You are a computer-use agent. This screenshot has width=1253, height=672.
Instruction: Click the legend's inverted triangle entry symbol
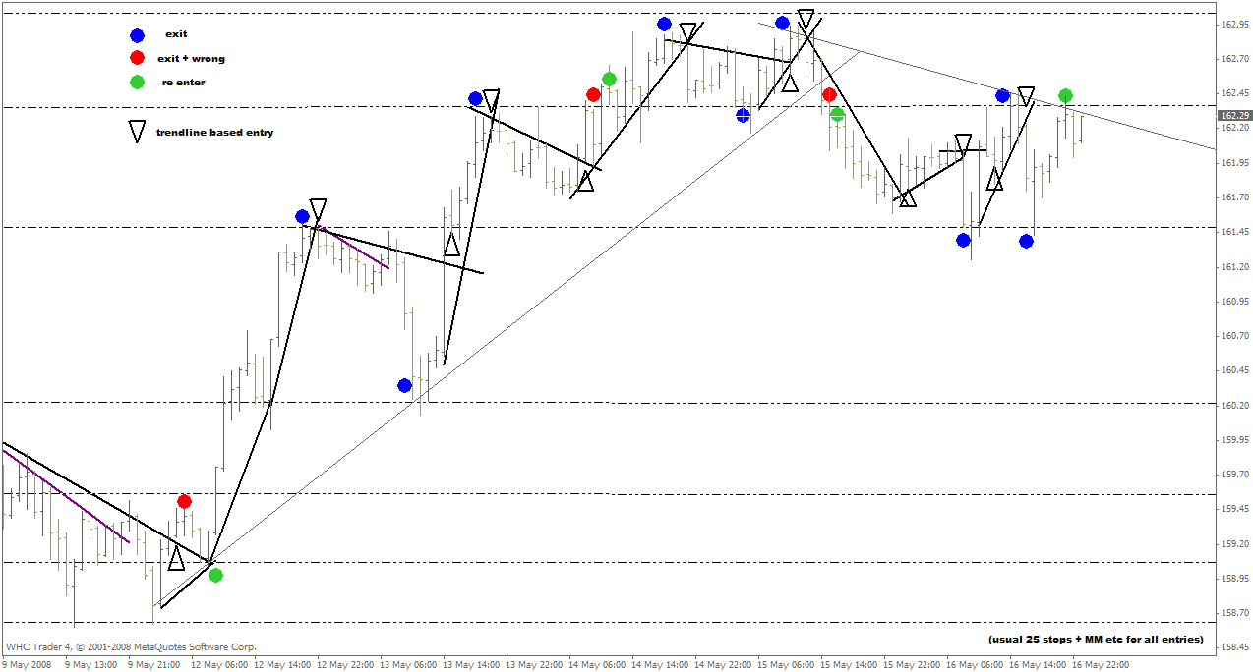137,132
